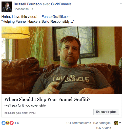Expand the post options chevron
124x131 pixels.
[x=121, y=3]
